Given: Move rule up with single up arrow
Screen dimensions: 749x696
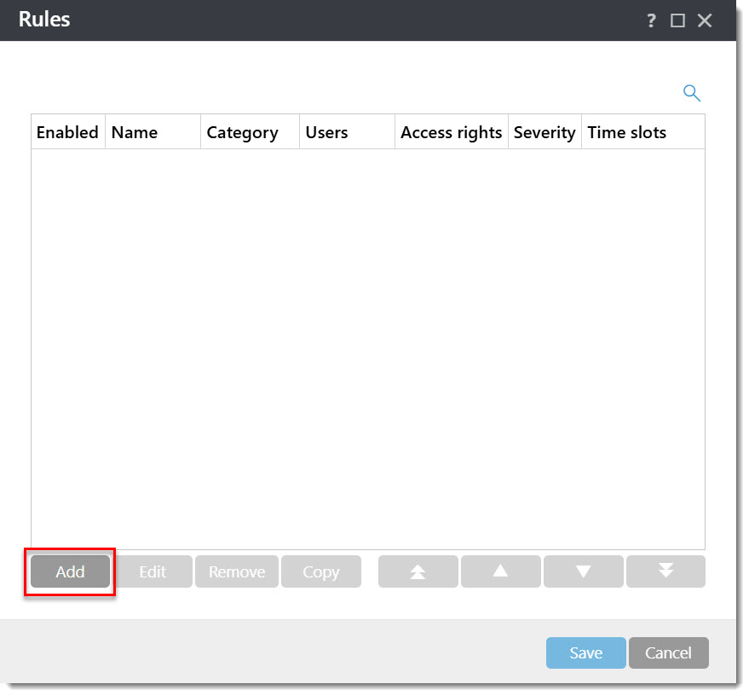Looking at the screenshot, I should click(x=500, y=571).
